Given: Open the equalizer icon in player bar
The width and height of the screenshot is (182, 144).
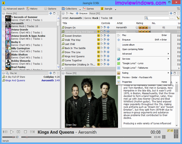Looking at the screenshot, I should [x=172, y=131].
